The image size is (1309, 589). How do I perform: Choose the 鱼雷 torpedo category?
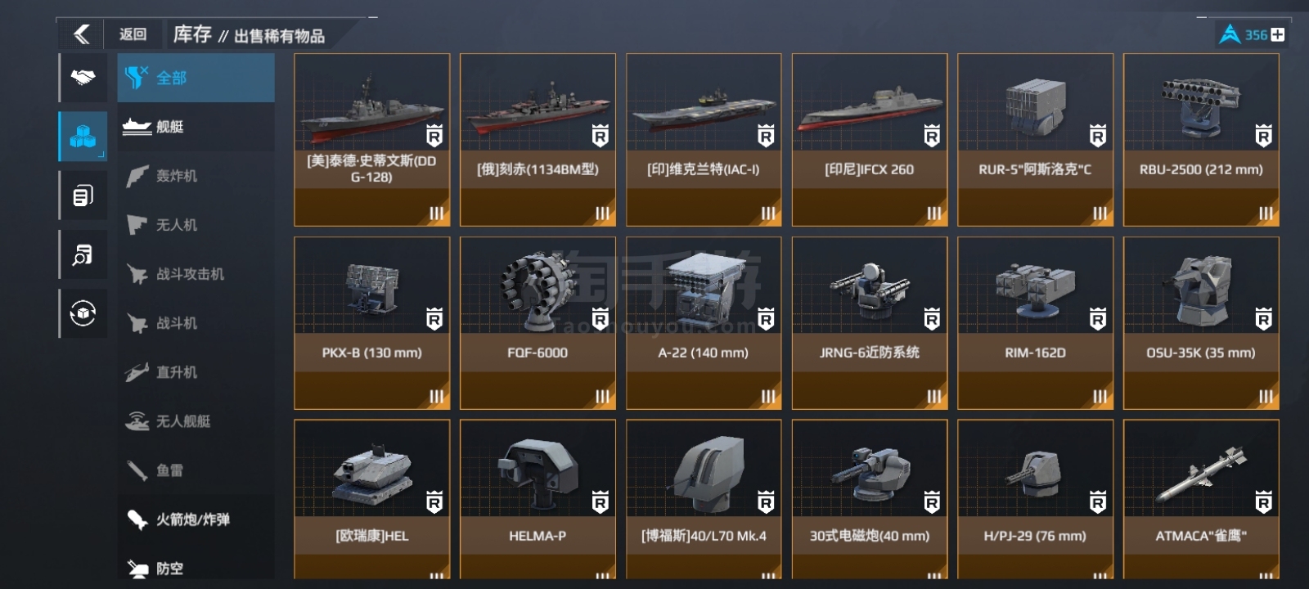point(196,470)
